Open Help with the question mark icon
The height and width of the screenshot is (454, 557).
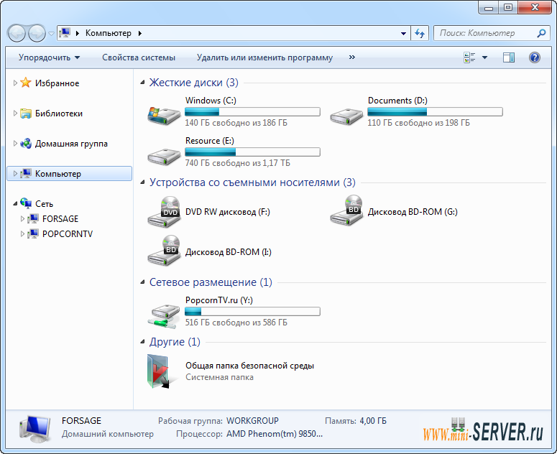click(535, 57)
